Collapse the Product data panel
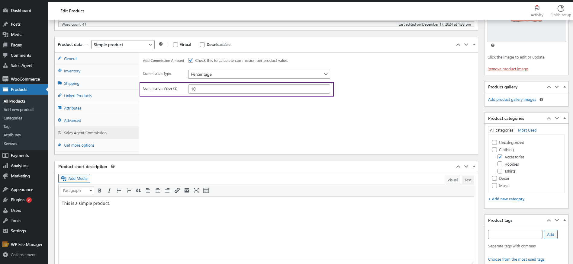The width and height of the screenshot is (573, 264). [474, 45]
